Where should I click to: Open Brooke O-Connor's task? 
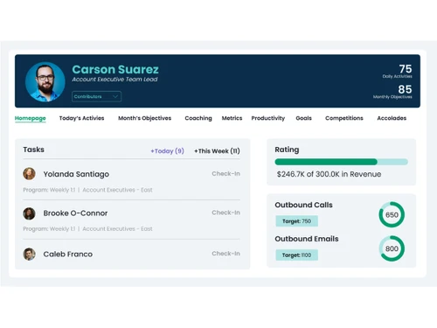click(x=75, y=213)
